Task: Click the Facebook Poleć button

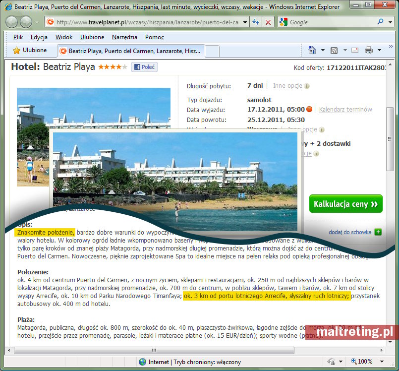Action: pyautogui.click(x=145, y=67)
